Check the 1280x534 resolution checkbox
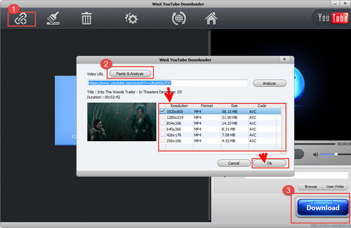The image size is (351, 228). point(163,117)
